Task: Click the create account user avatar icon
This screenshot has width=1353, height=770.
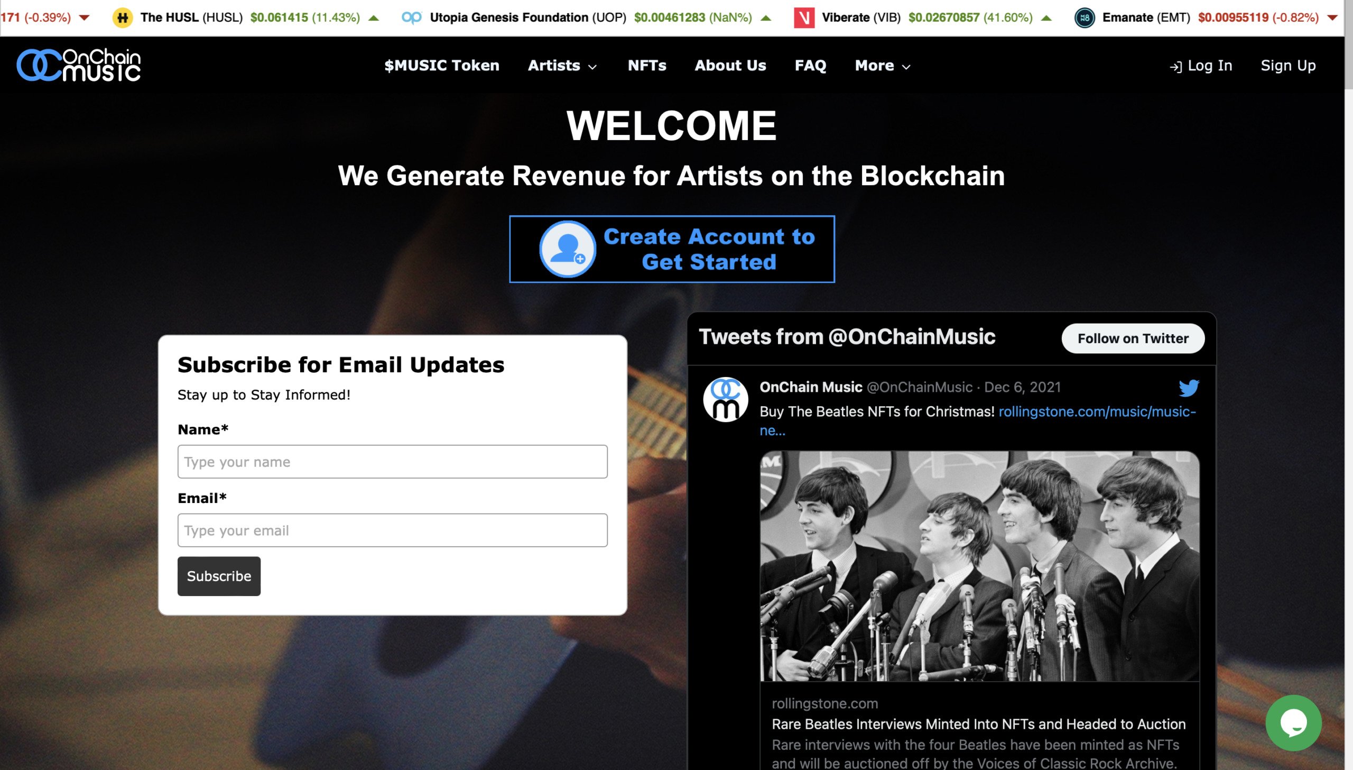Action: pos(568,249)
